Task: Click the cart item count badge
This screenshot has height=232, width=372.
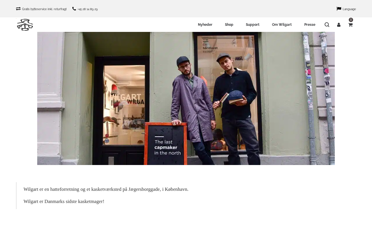Action: (x=351, y=20)
